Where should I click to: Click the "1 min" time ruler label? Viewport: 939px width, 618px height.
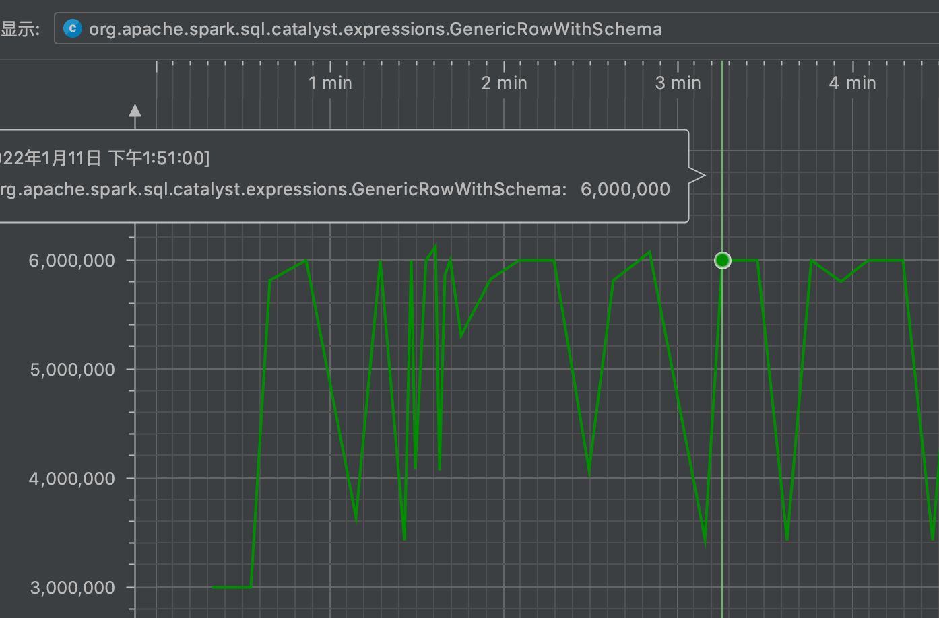click(330, 83)
